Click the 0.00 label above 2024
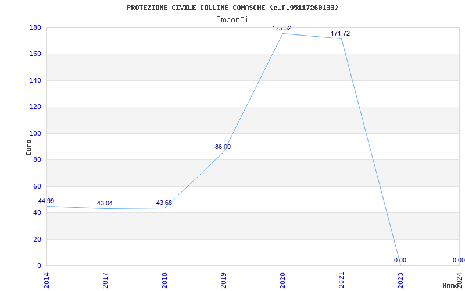The width and height of the screenshot is (465, 291). [459, 260]
